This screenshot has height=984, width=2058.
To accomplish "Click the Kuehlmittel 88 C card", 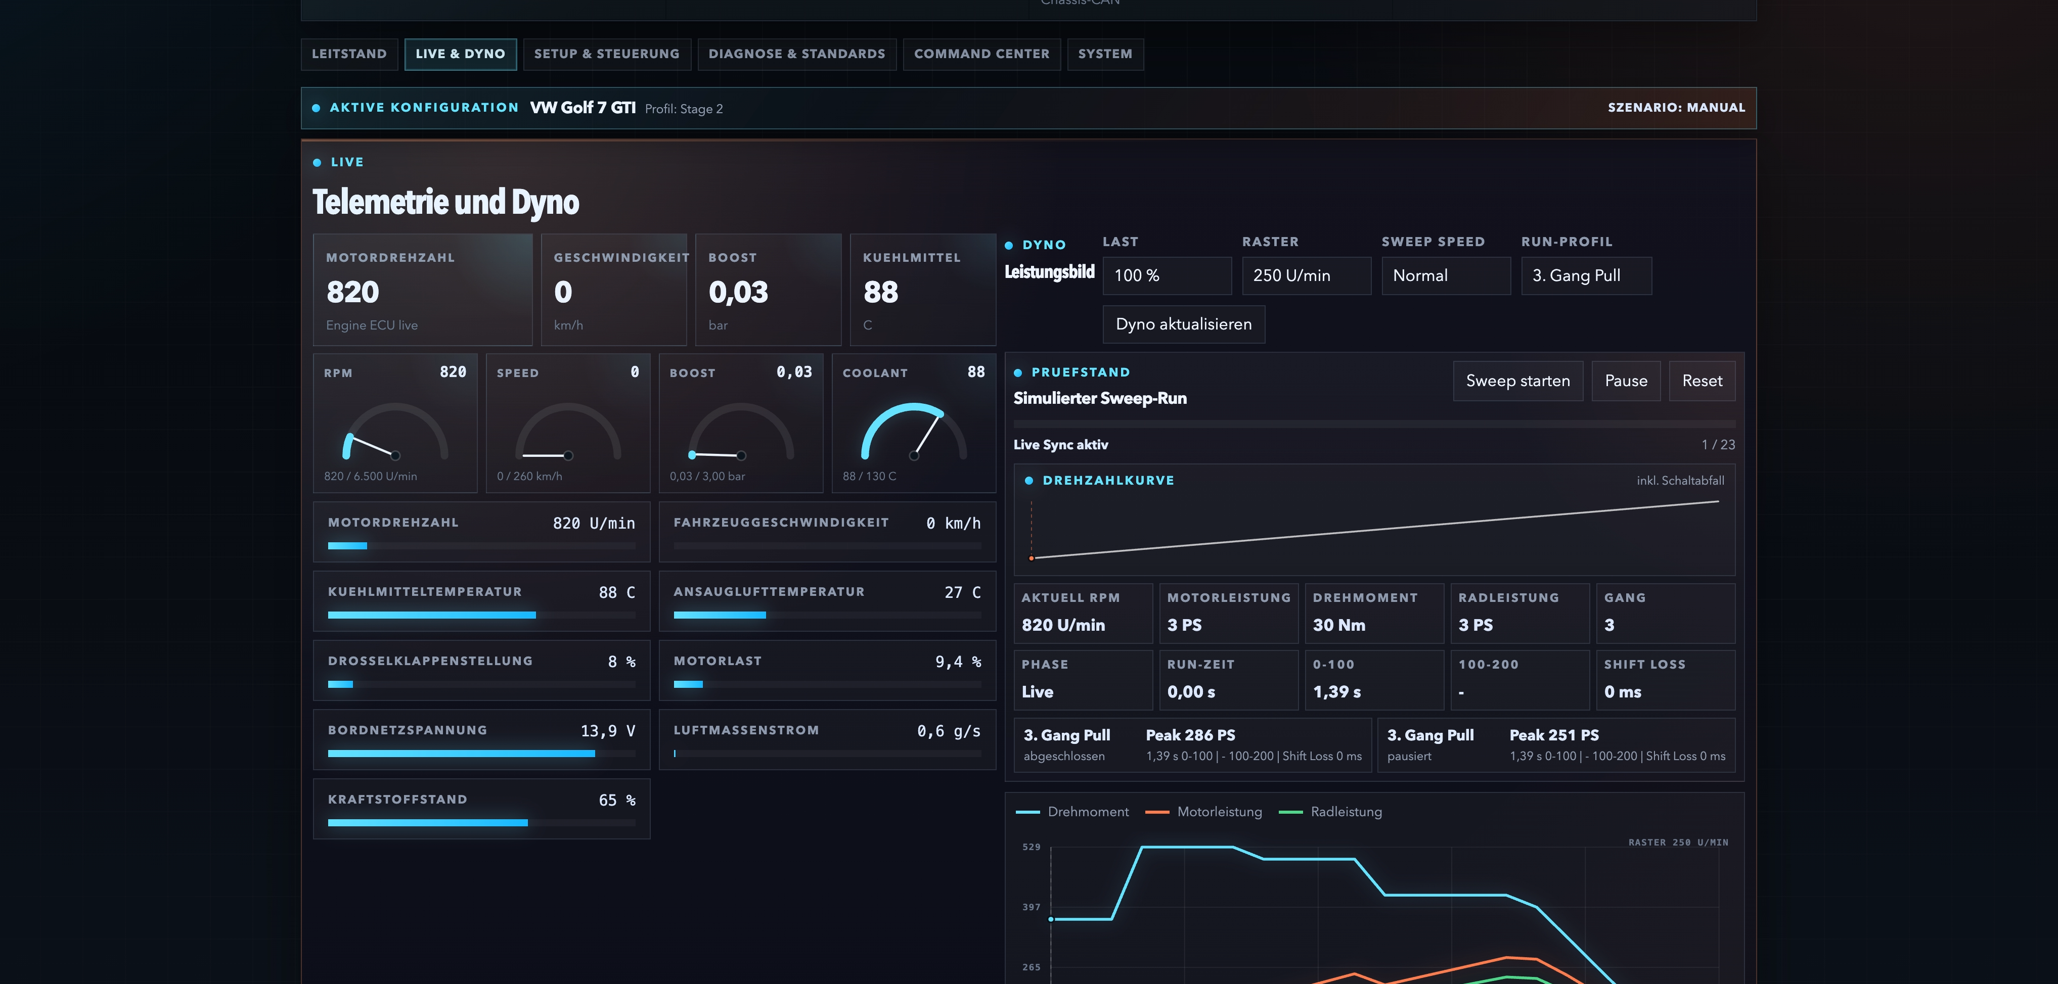I will click(923, 290).
